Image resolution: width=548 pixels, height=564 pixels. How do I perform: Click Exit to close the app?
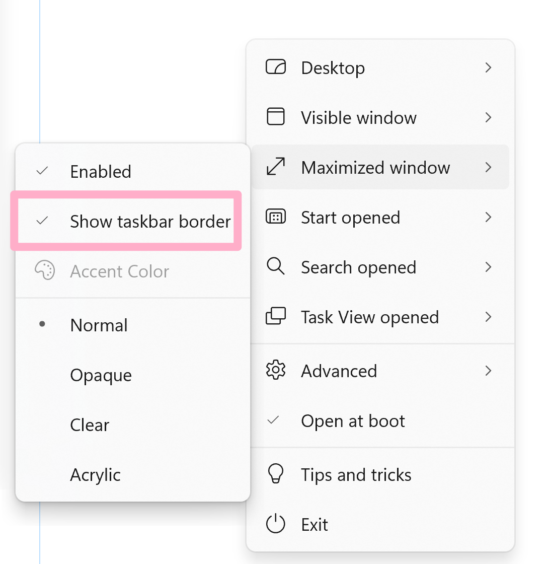314,524
